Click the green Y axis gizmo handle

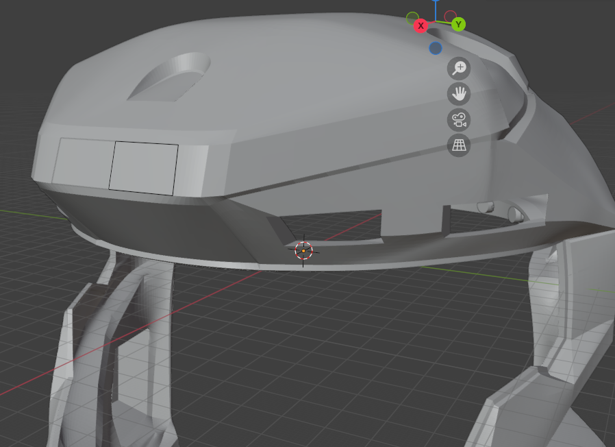458,25
